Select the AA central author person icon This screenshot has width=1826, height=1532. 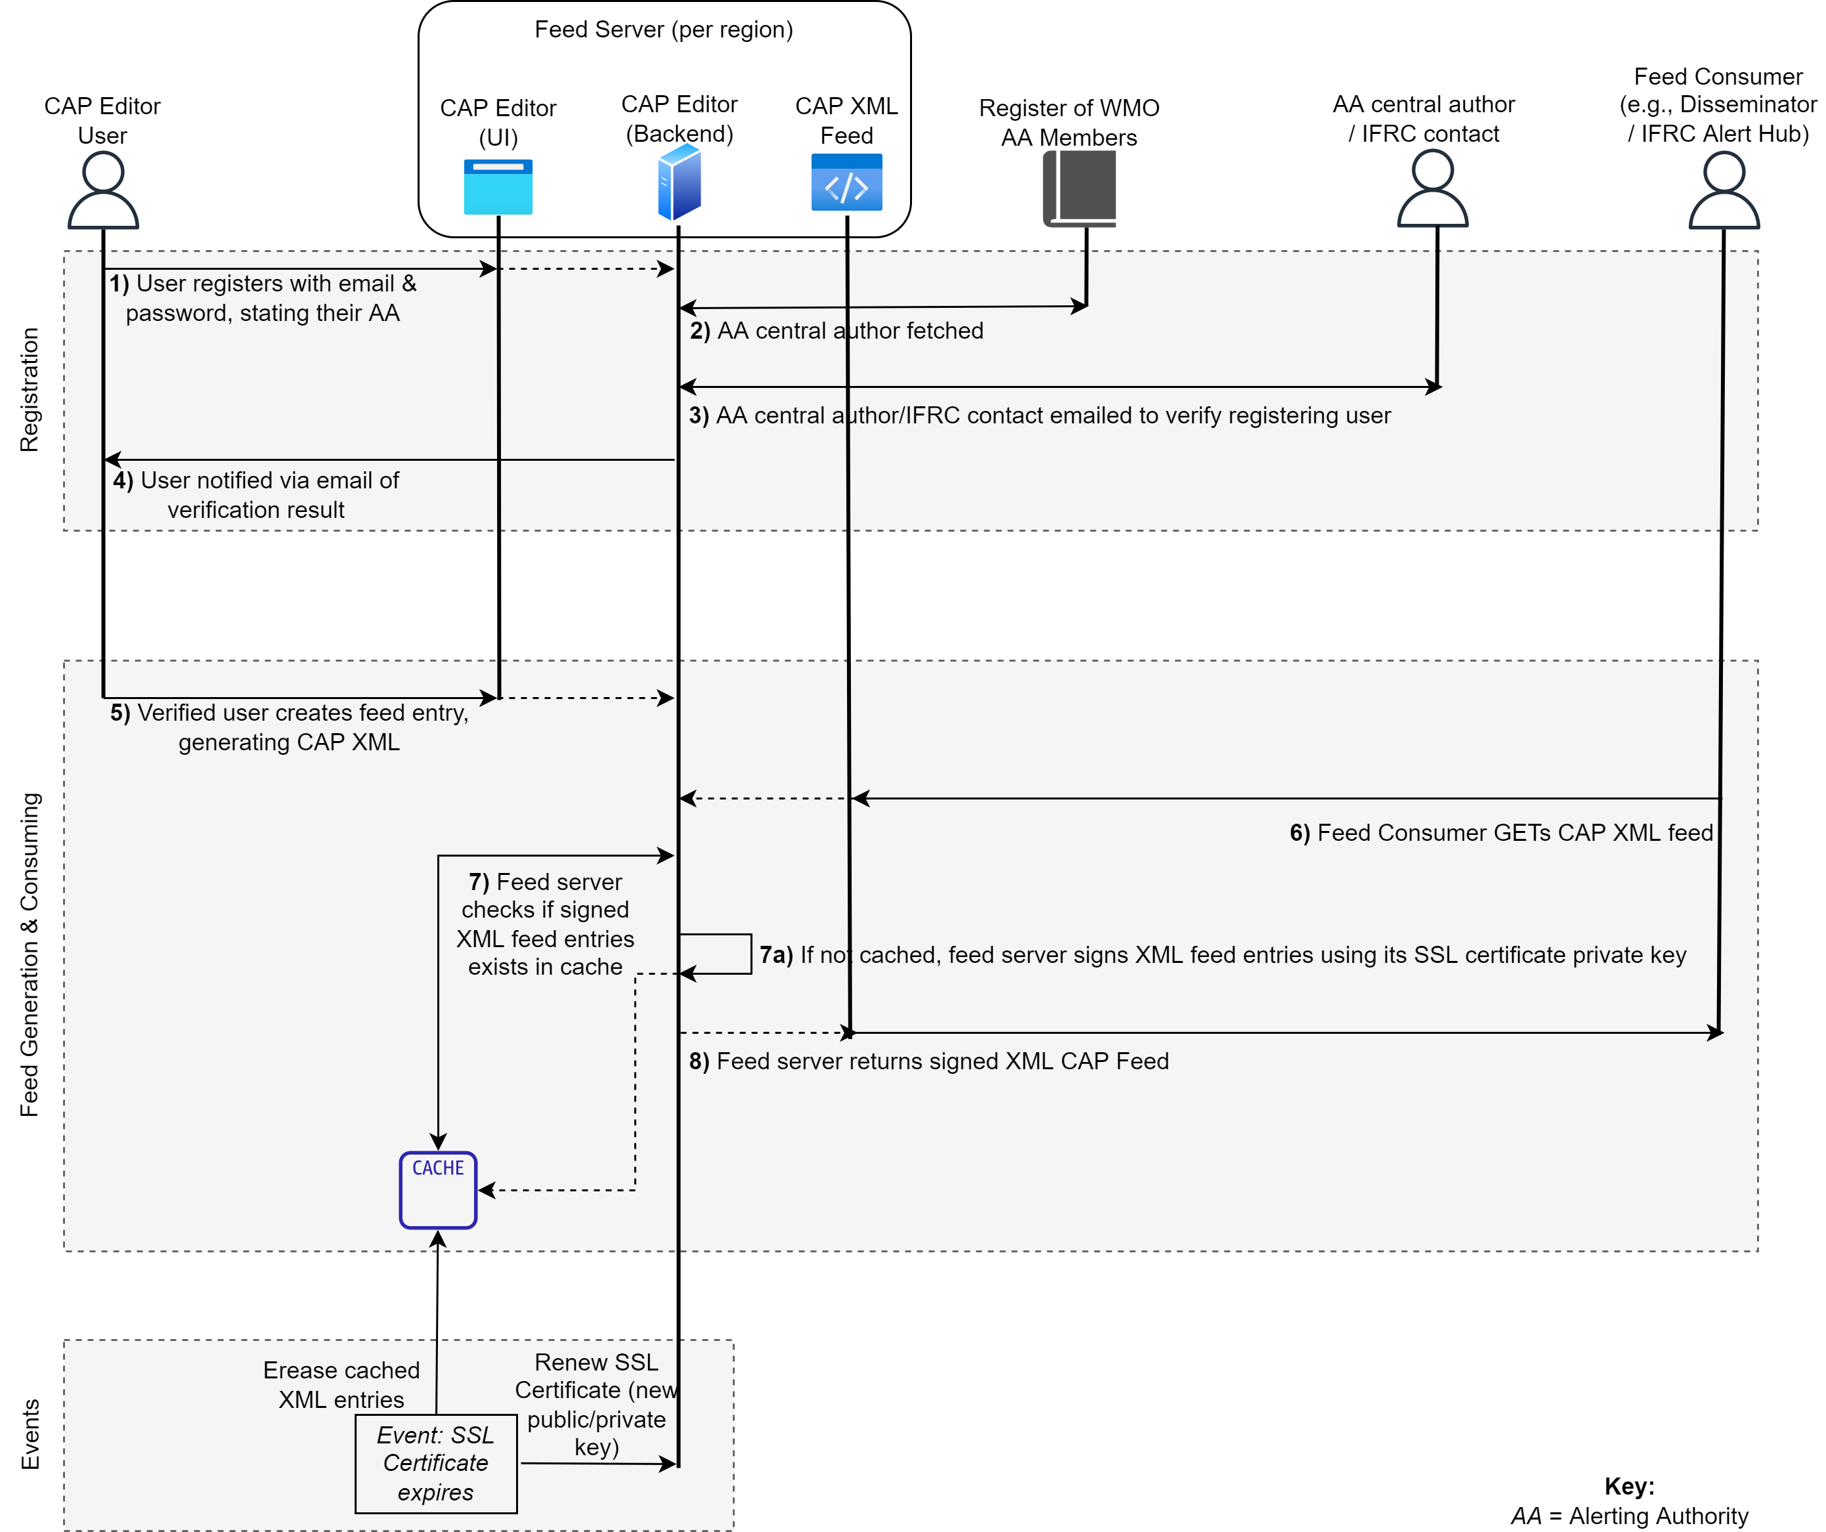click(1432, 188)
